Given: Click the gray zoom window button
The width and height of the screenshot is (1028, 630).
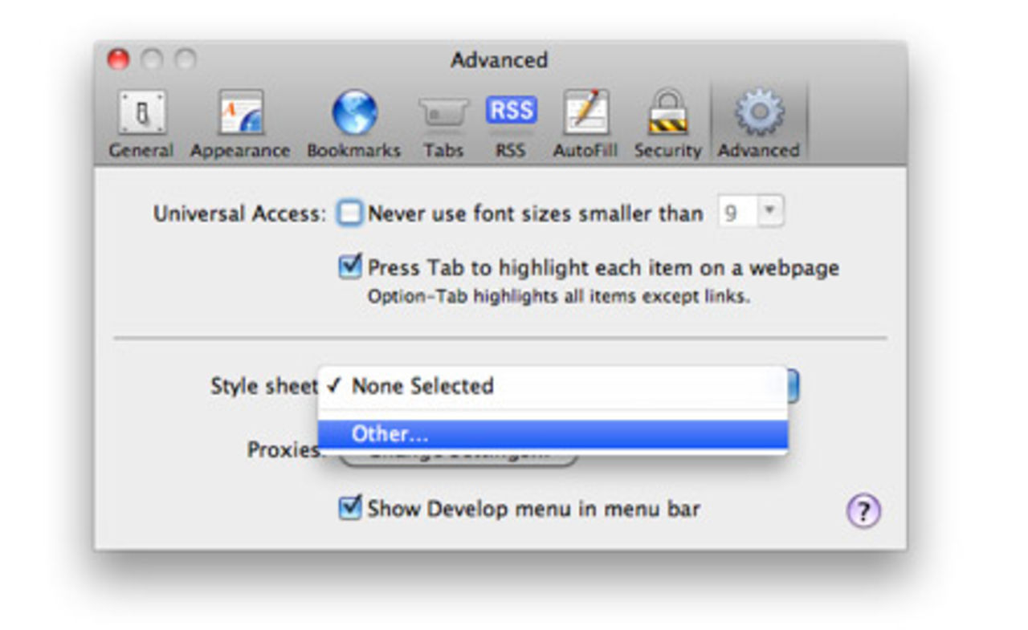Looking at the screenshot, I should point(186,59).
